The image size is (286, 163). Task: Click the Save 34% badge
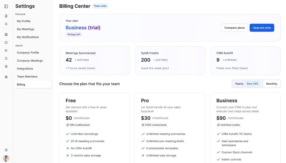click(x=252, y=83)
